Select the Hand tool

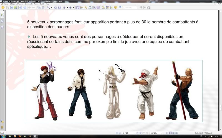(77, 7)
